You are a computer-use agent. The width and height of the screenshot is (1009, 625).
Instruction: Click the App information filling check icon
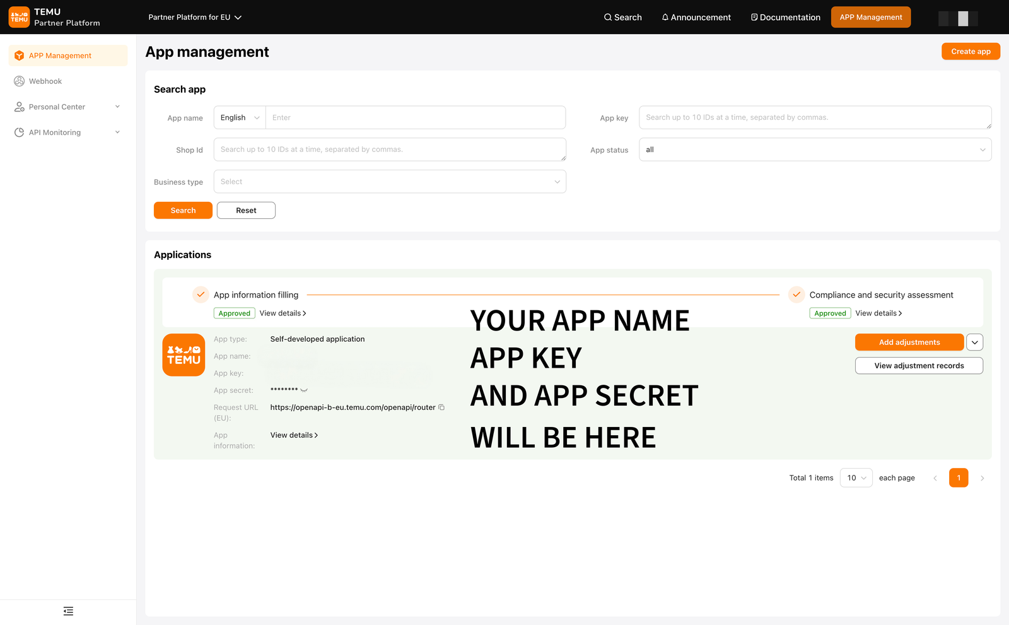201,295
